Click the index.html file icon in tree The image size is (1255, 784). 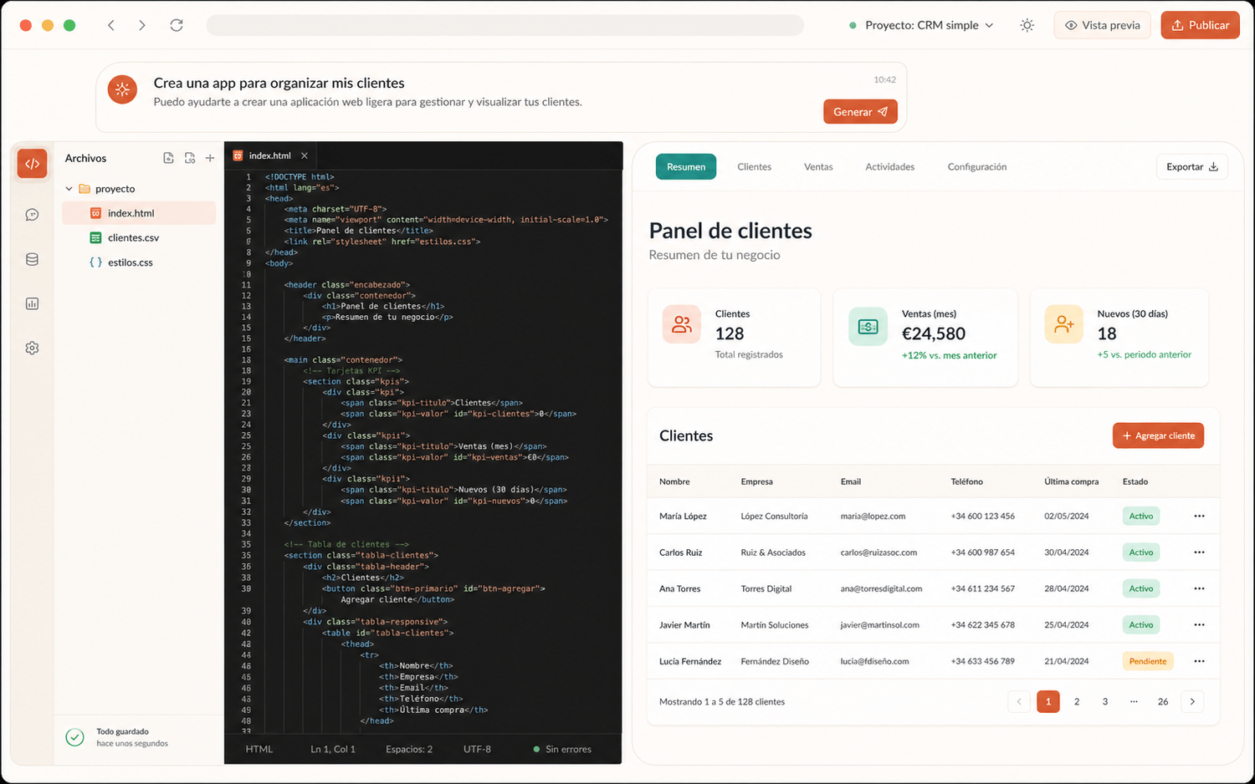(x=95, y=213)
